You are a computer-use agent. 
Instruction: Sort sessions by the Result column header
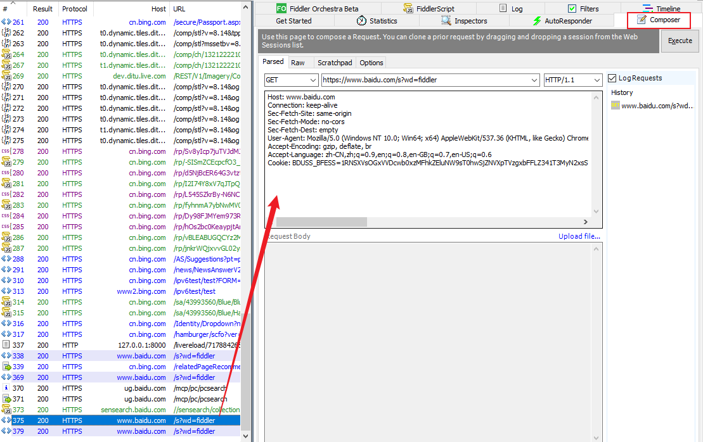pyautogui.click(x=42, y=8)
